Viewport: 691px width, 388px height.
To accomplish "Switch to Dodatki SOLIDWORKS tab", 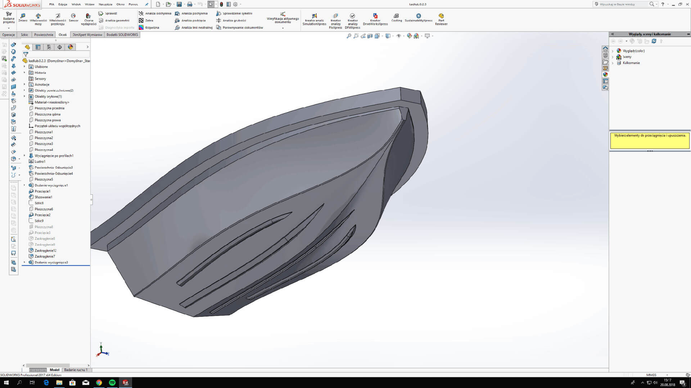I will pyautogui.click(x=122, y=35).
